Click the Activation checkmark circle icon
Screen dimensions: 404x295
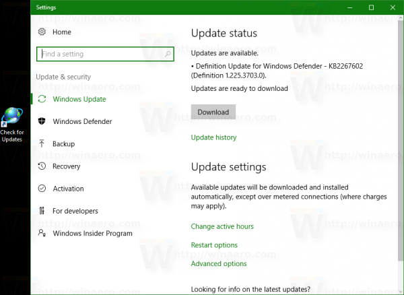(x=42, y=189)
